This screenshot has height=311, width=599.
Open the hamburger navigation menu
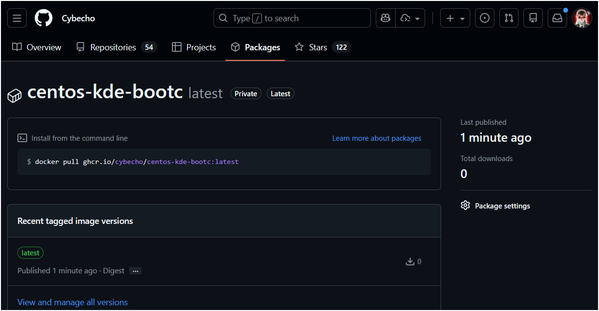pos(17,18)
